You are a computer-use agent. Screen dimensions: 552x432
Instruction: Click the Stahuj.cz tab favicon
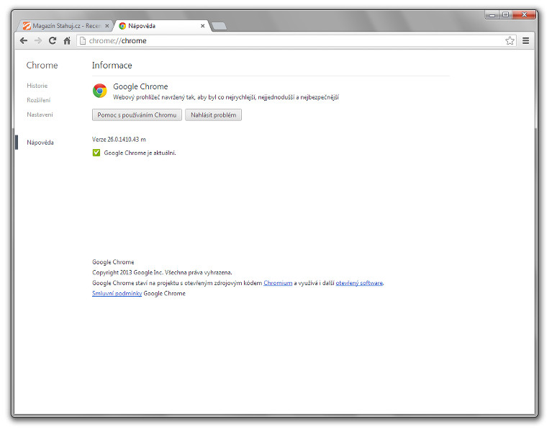tap(27, 26)
